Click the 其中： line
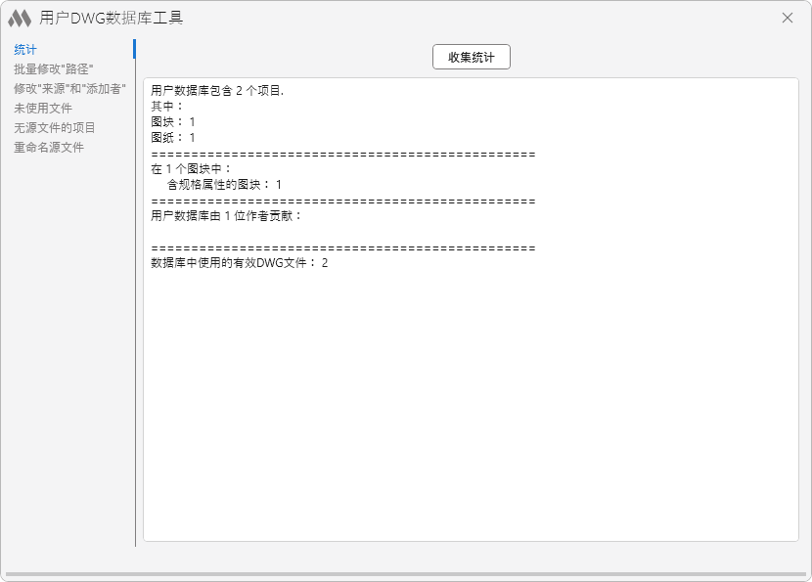The height and width of the screenshot is (582, 812). (166, 107)
